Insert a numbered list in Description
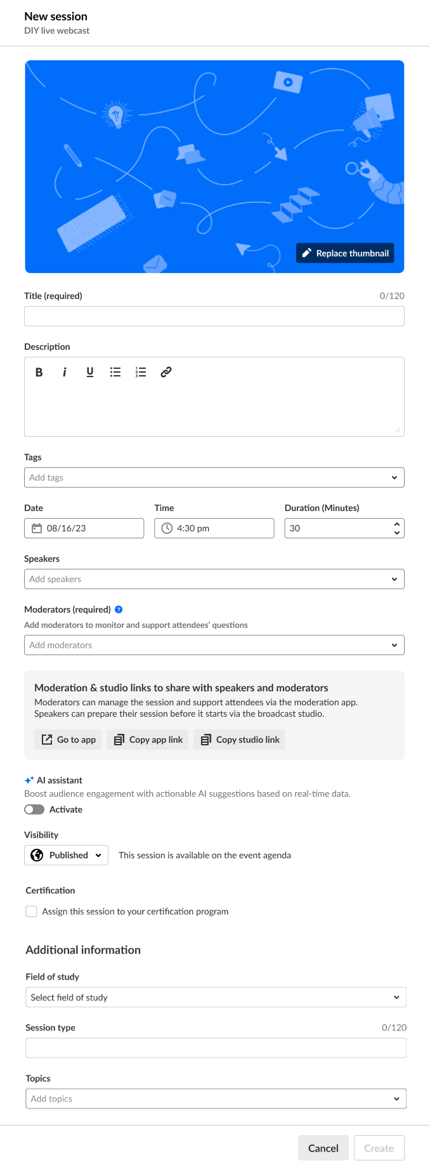The image size is (430, 1170). 141,372
